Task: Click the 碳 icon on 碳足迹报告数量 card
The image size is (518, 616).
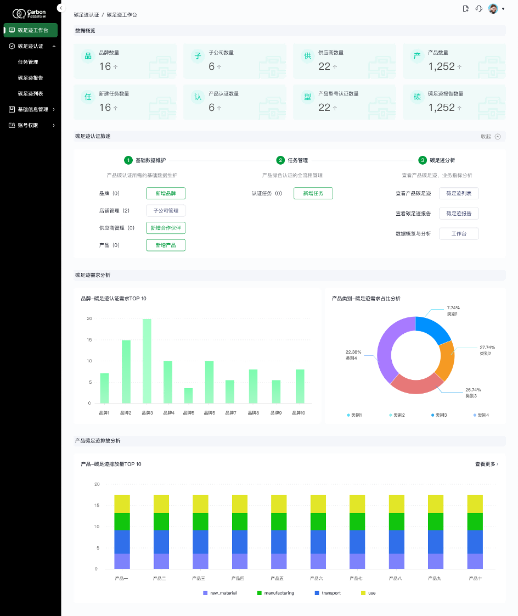Action: pyautogui.click(x=417, y=97)
